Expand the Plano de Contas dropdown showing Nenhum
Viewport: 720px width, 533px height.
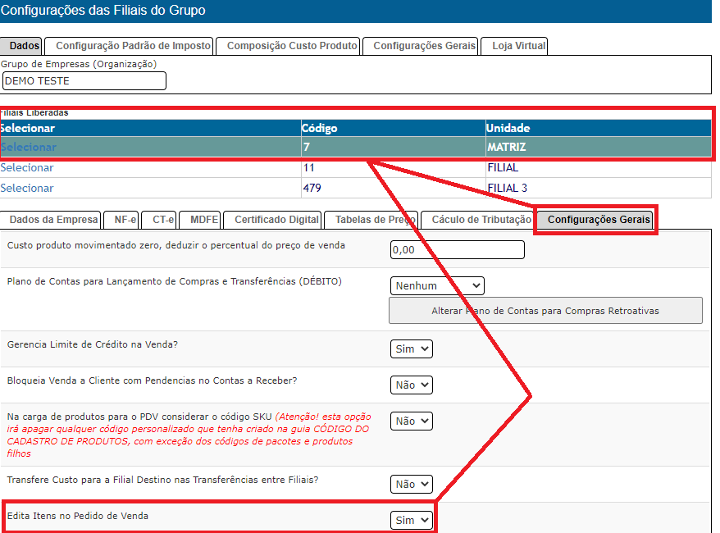(437, 286)
